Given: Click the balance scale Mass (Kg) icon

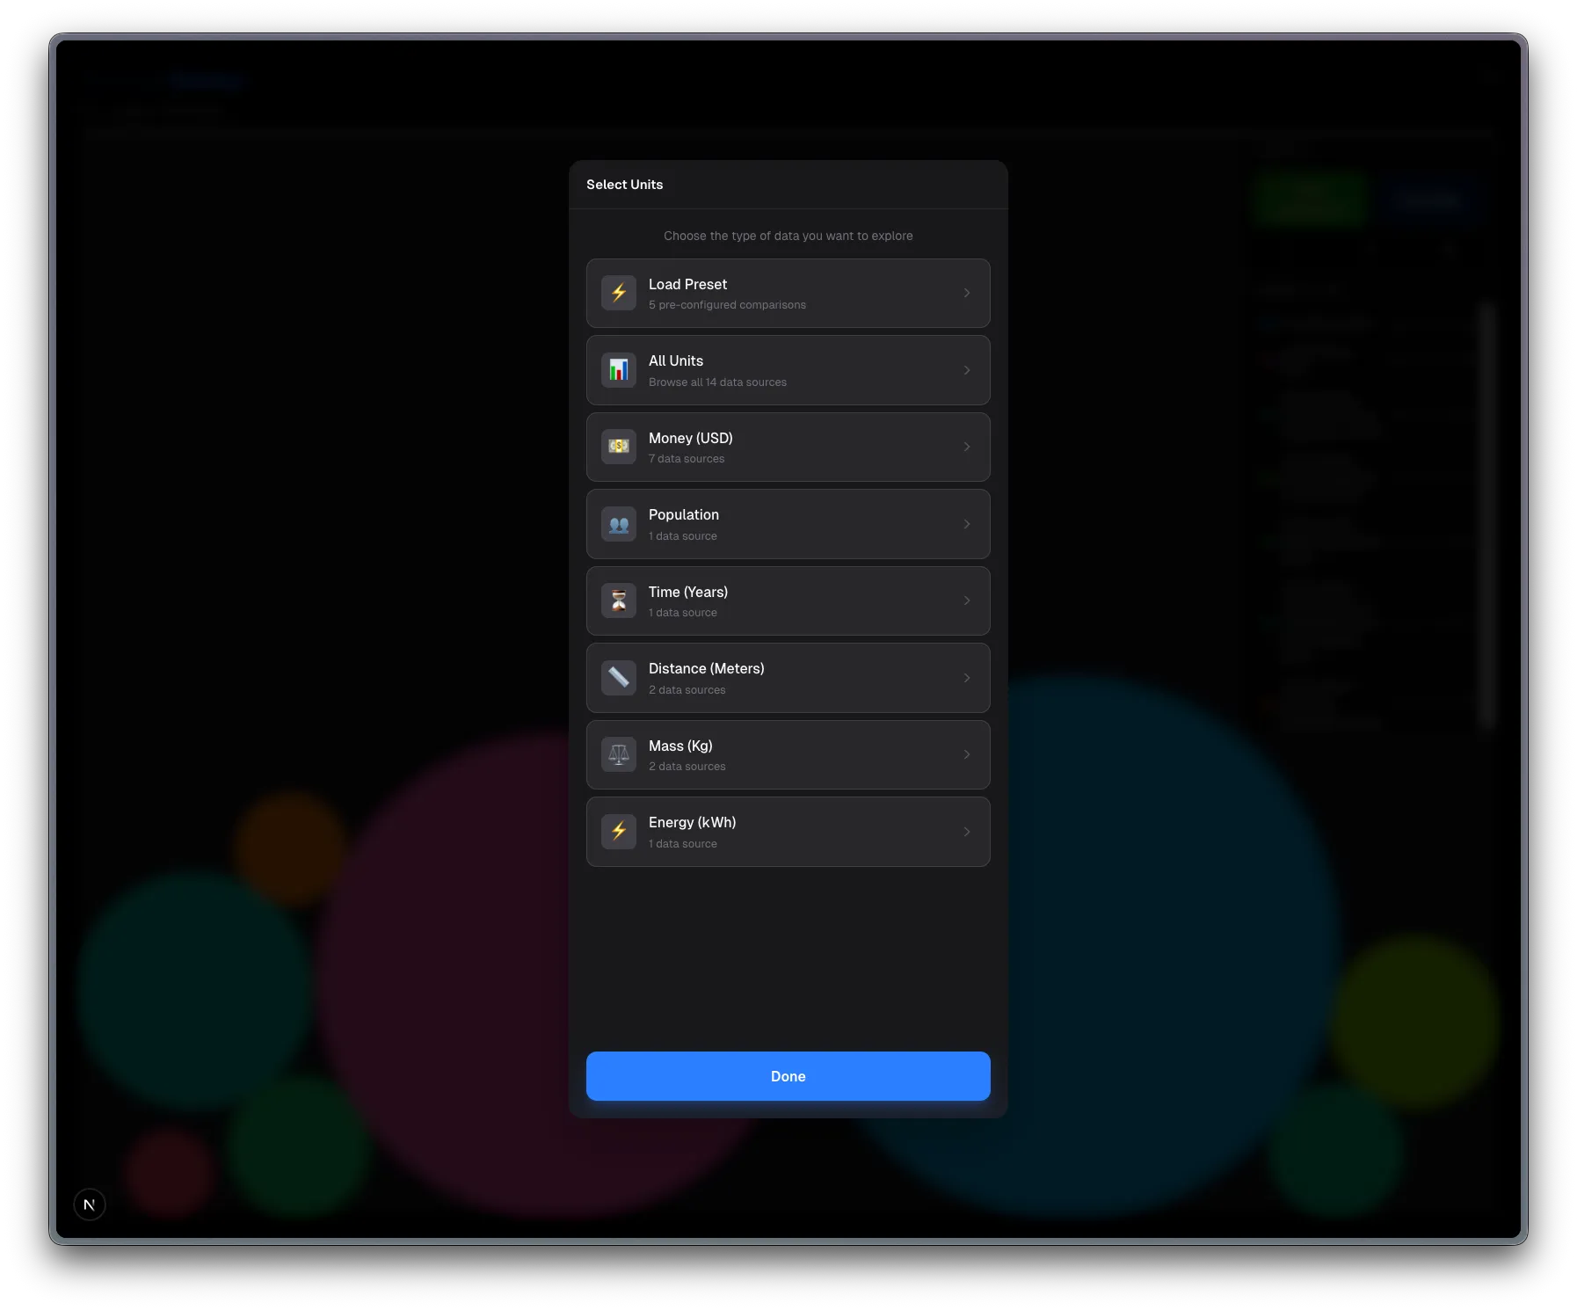Looking at the screenshot, I should (x=619, y=754).
